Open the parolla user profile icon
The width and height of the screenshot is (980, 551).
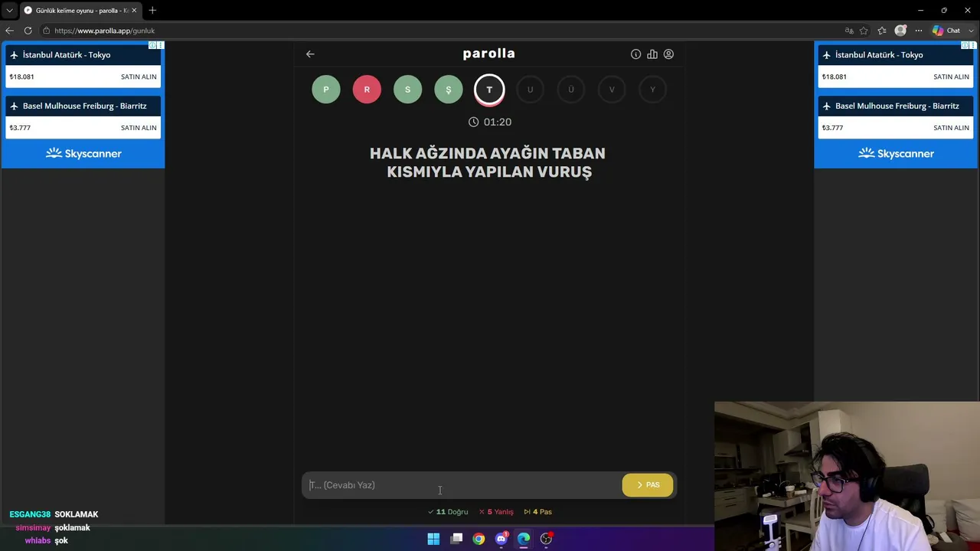point(668,54)
